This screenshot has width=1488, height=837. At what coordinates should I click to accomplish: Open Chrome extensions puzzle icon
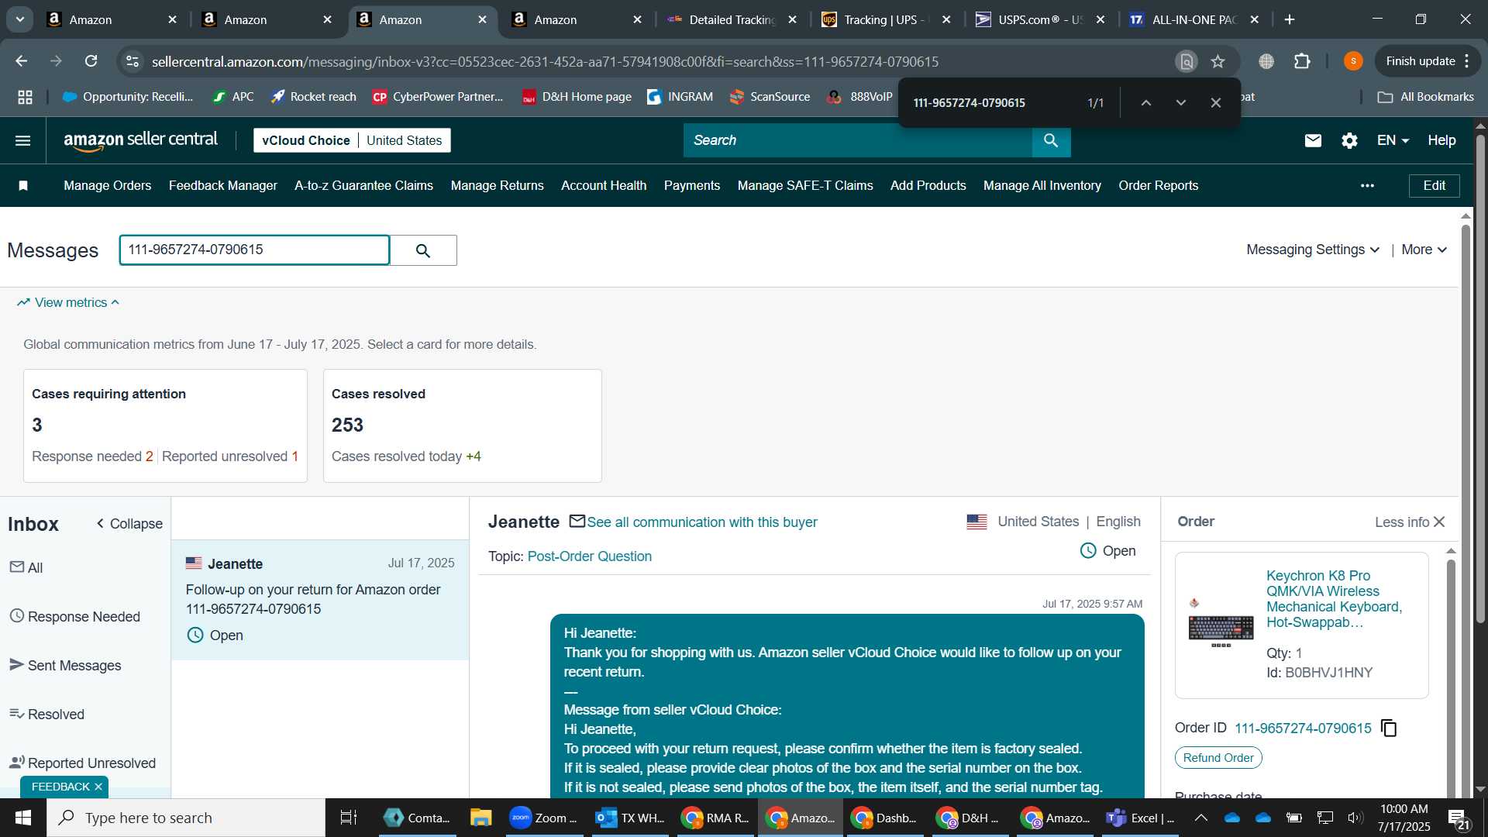tap(1302, 61)
